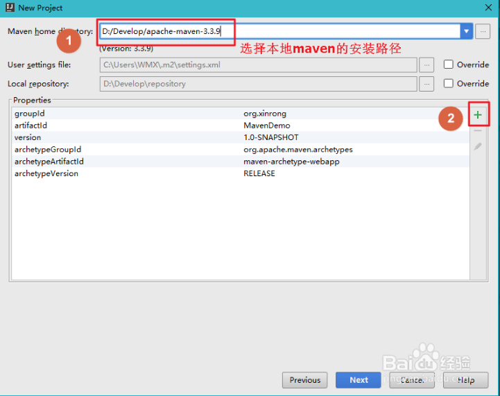Click the maven-archetype-webapp value

(291, 162)
